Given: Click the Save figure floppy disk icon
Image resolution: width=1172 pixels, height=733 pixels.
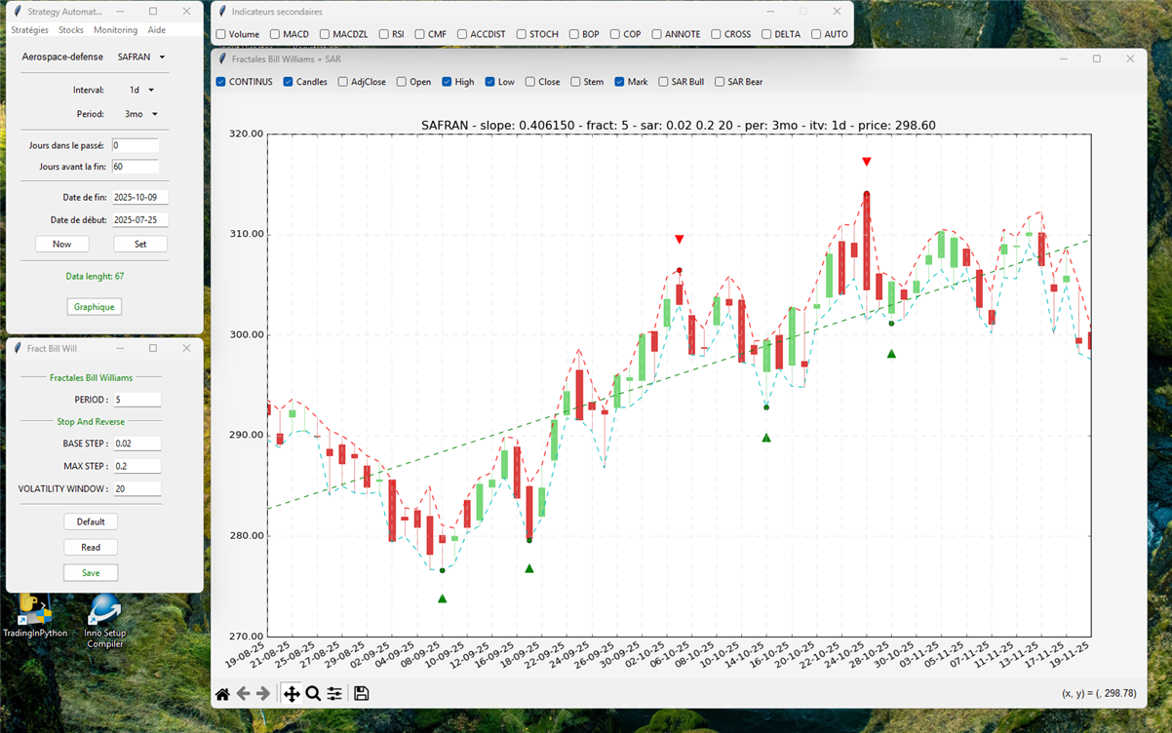Looking at the screenshot, I should click(362, 694).
